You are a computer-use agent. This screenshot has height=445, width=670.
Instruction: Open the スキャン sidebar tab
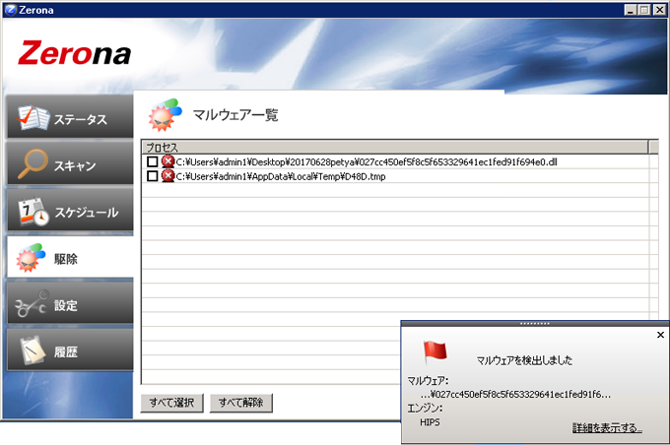[x=70, y=164]
